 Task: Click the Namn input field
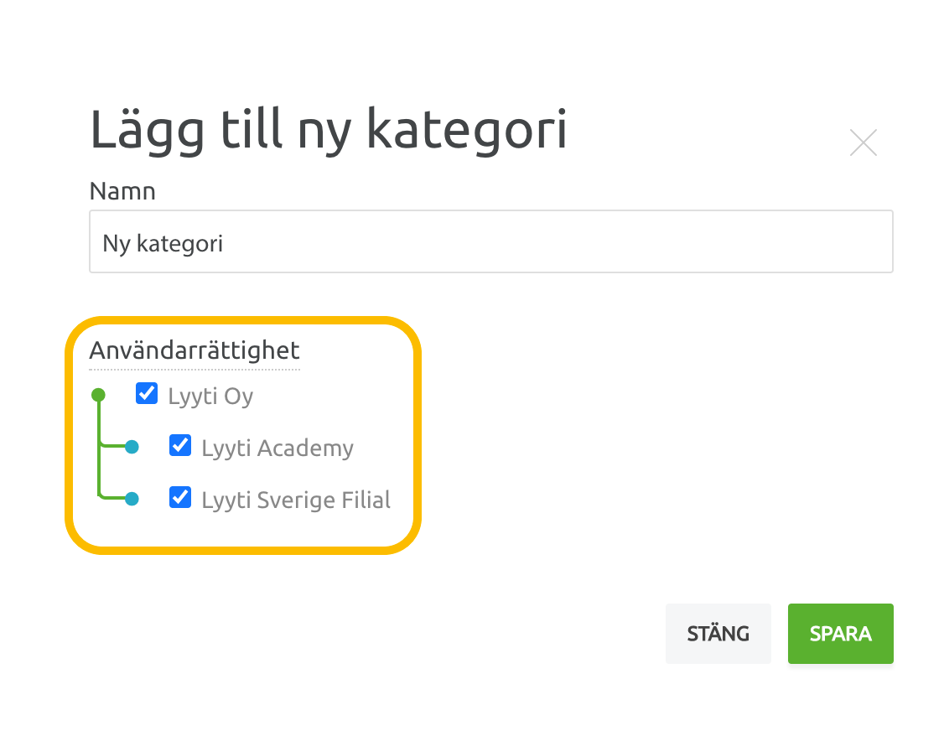click(490, 241)
